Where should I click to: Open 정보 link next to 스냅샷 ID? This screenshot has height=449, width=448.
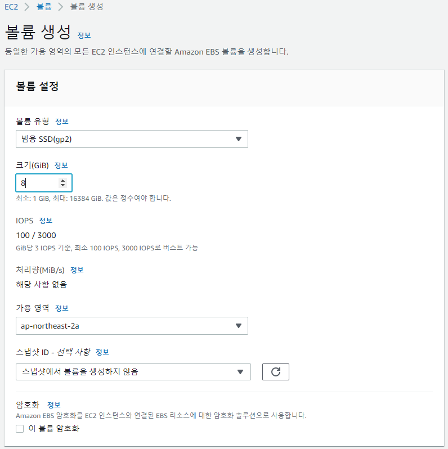[x=102, y=352]
